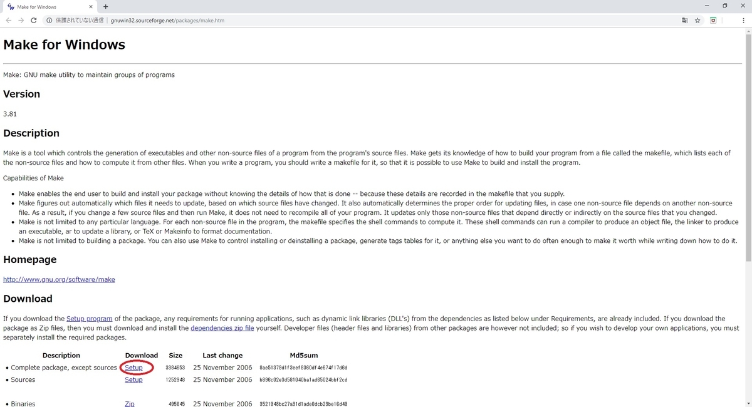The image size is (752, 407).
Task: Open Chrome three-dot menu
Action: (x=743, y=20)
